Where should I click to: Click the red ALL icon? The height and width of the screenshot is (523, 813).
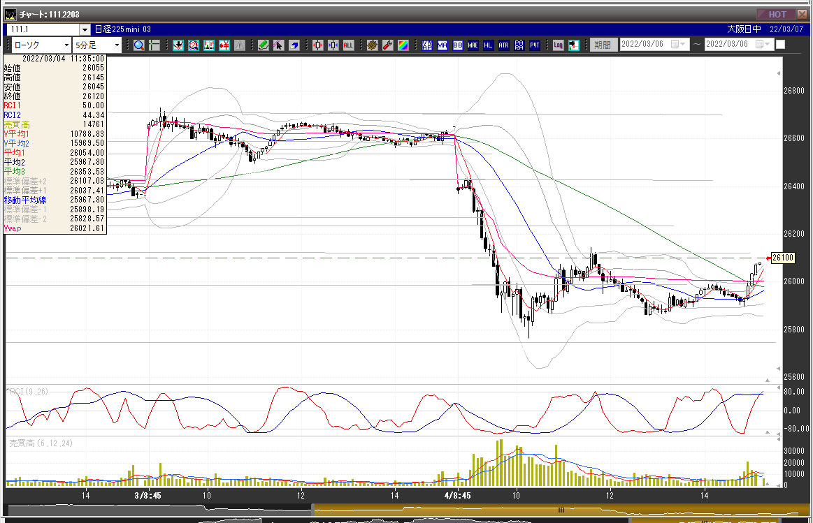[x=348, y=45]
